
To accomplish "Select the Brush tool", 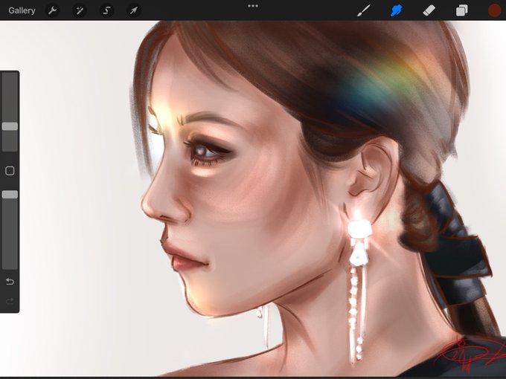I will coord(364,10).
